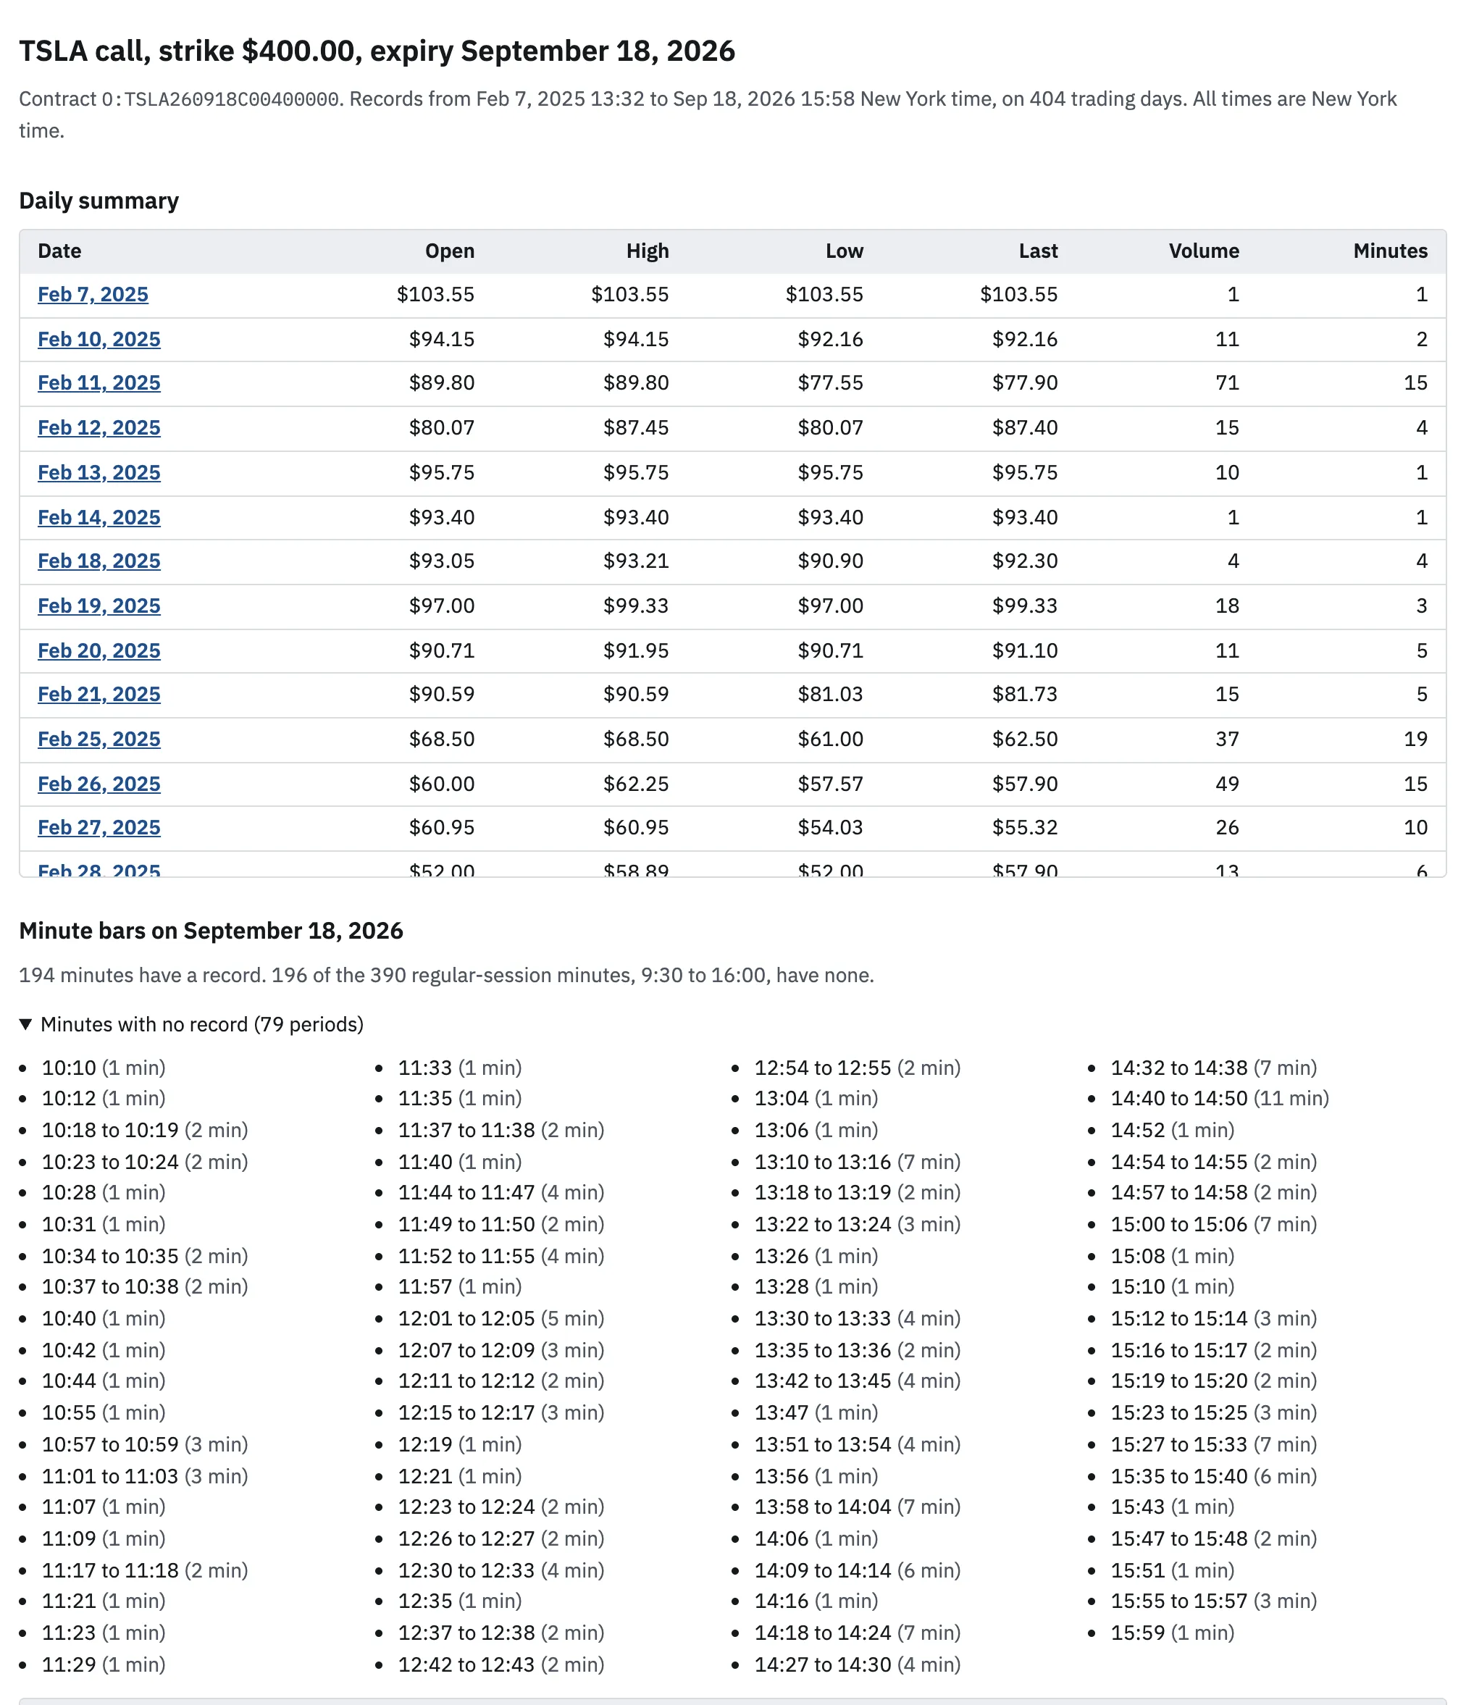Open the Feb 14, 2025 daily link

pos(99,518)
